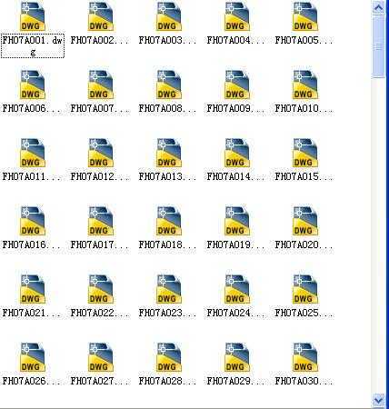Click the file name label FH07A030...

304,381
